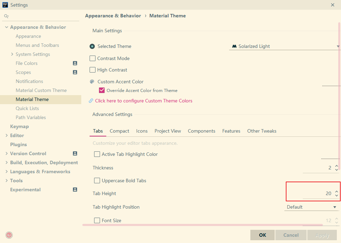The image size is (341, 243).
Task: Click the palette icon beside Custom Accent Color
Action: click(x=92, y=82)
